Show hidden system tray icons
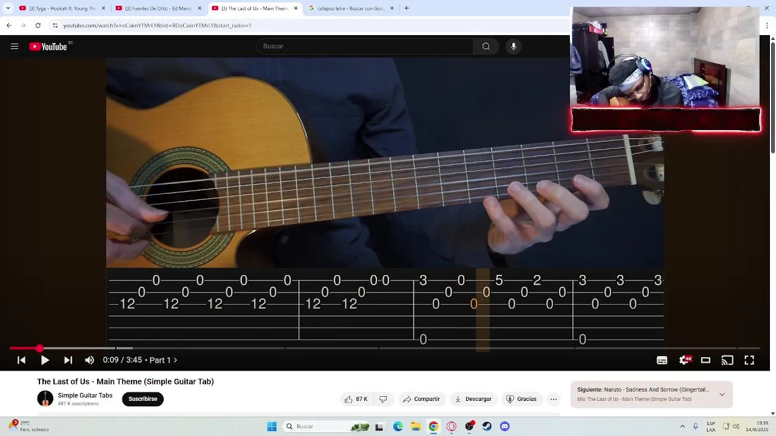Screen dimensions: 776x436 coord(682,426)
